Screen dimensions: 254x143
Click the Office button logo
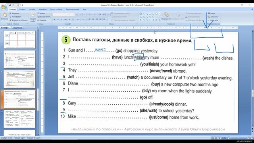(x=4, y=7)
